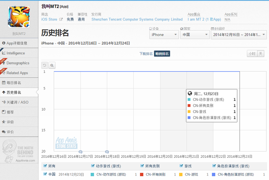Open the 评价 reviews section
Screen dimensions: 269x180
point(19,132)
